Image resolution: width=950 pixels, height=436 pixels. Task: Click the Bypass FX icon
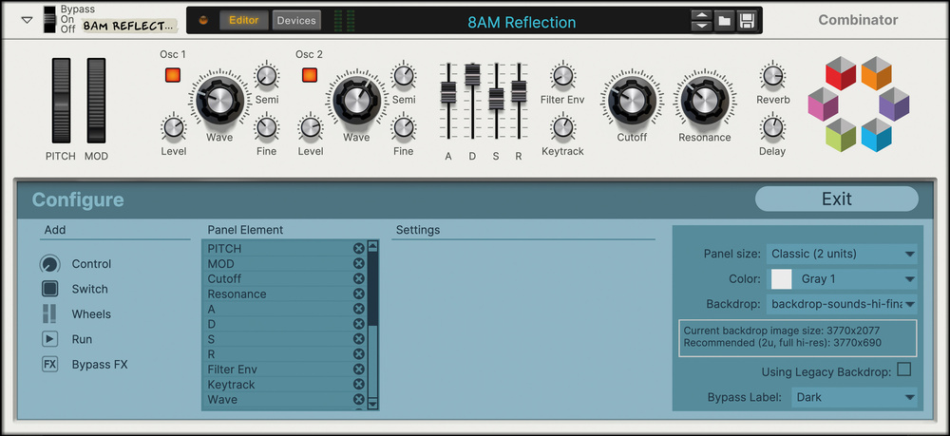[x=49, y=364]
